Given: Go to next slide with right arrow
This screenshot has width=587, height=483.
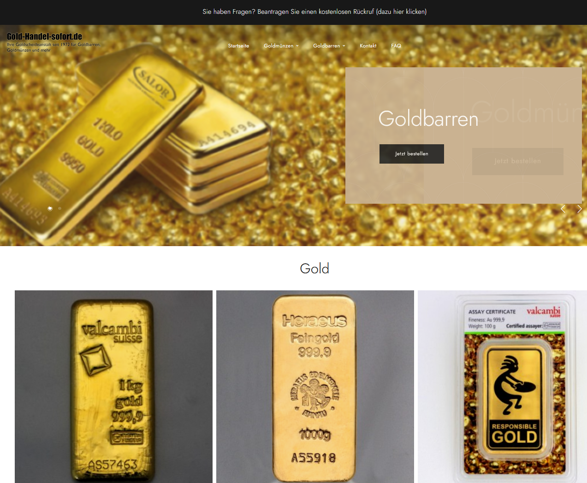Looking at the screenshot, I should pos(580,209).
